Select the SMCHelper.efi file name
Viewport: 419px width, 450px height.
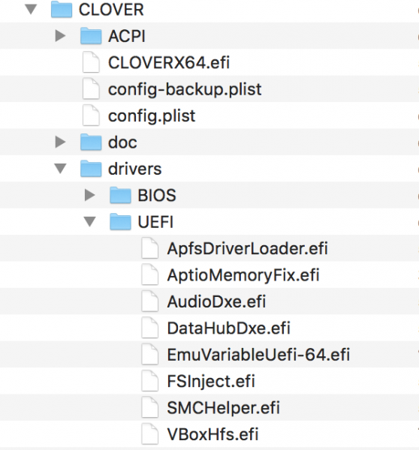click(224, 408)
